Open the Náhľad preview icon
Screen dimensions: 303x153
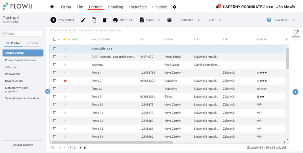296,32
